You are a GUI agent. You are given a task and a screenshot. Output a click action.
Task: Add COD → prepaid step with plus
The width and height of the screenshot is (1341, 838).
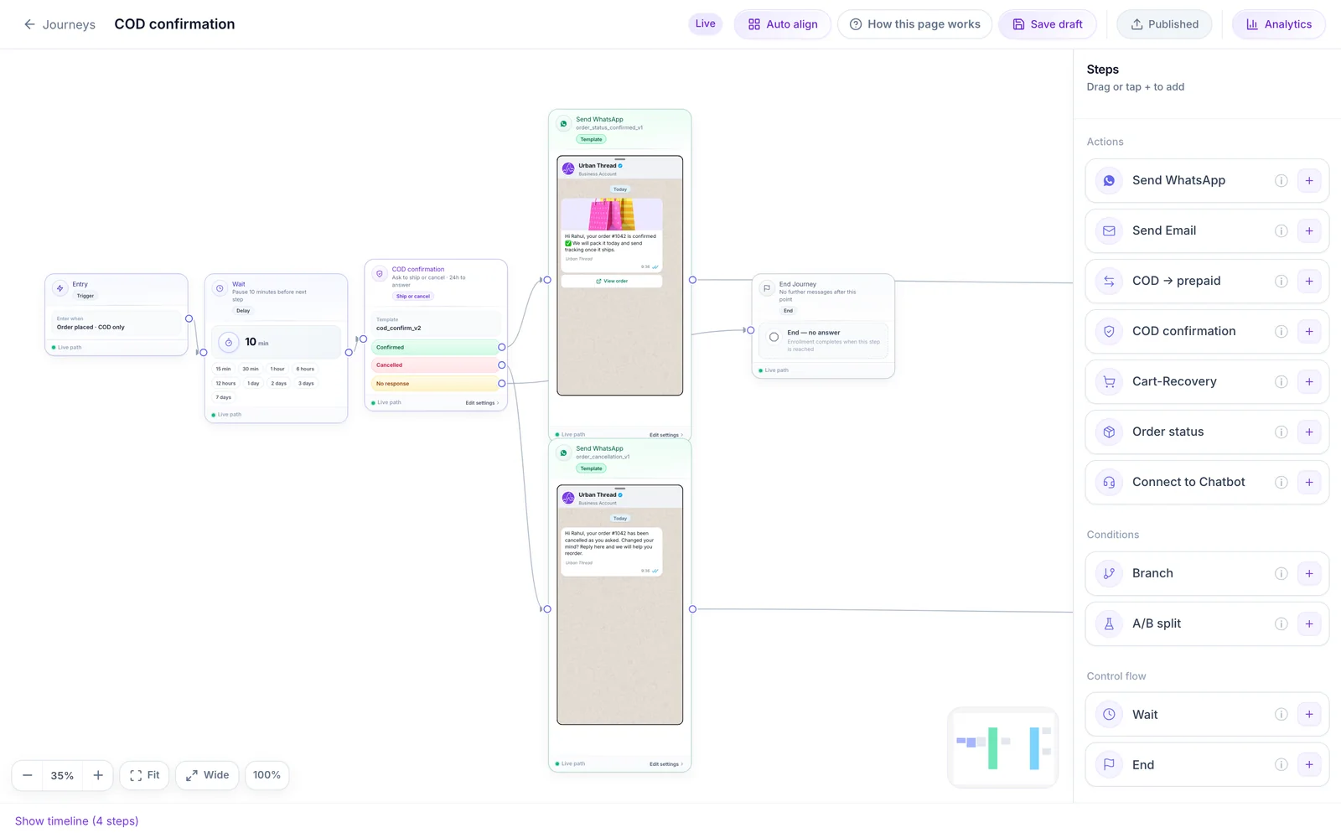tap(1309, 281)
